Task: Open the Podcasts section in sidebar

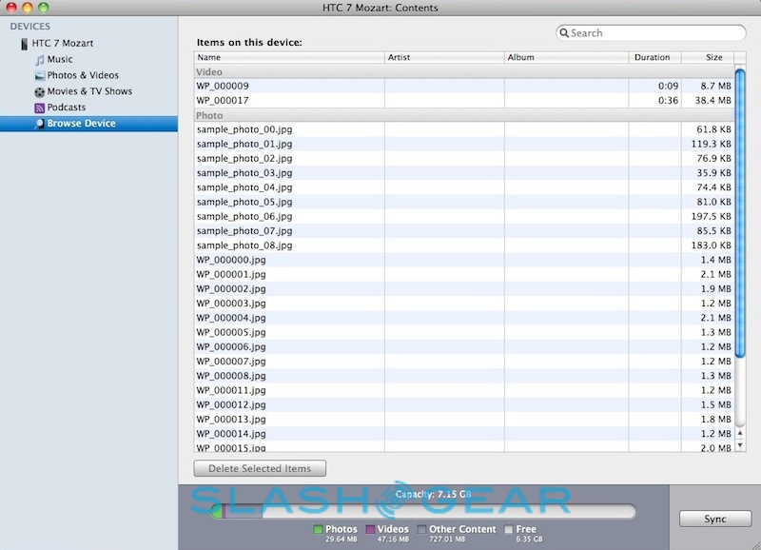Action: coord(67,108)
